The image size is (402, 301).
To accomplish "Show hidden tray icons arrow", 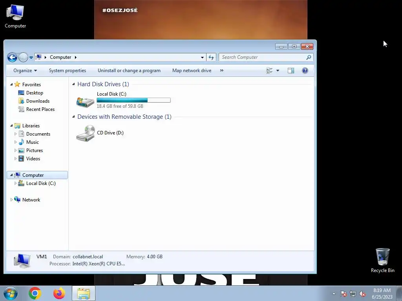I will coord(334,294).
